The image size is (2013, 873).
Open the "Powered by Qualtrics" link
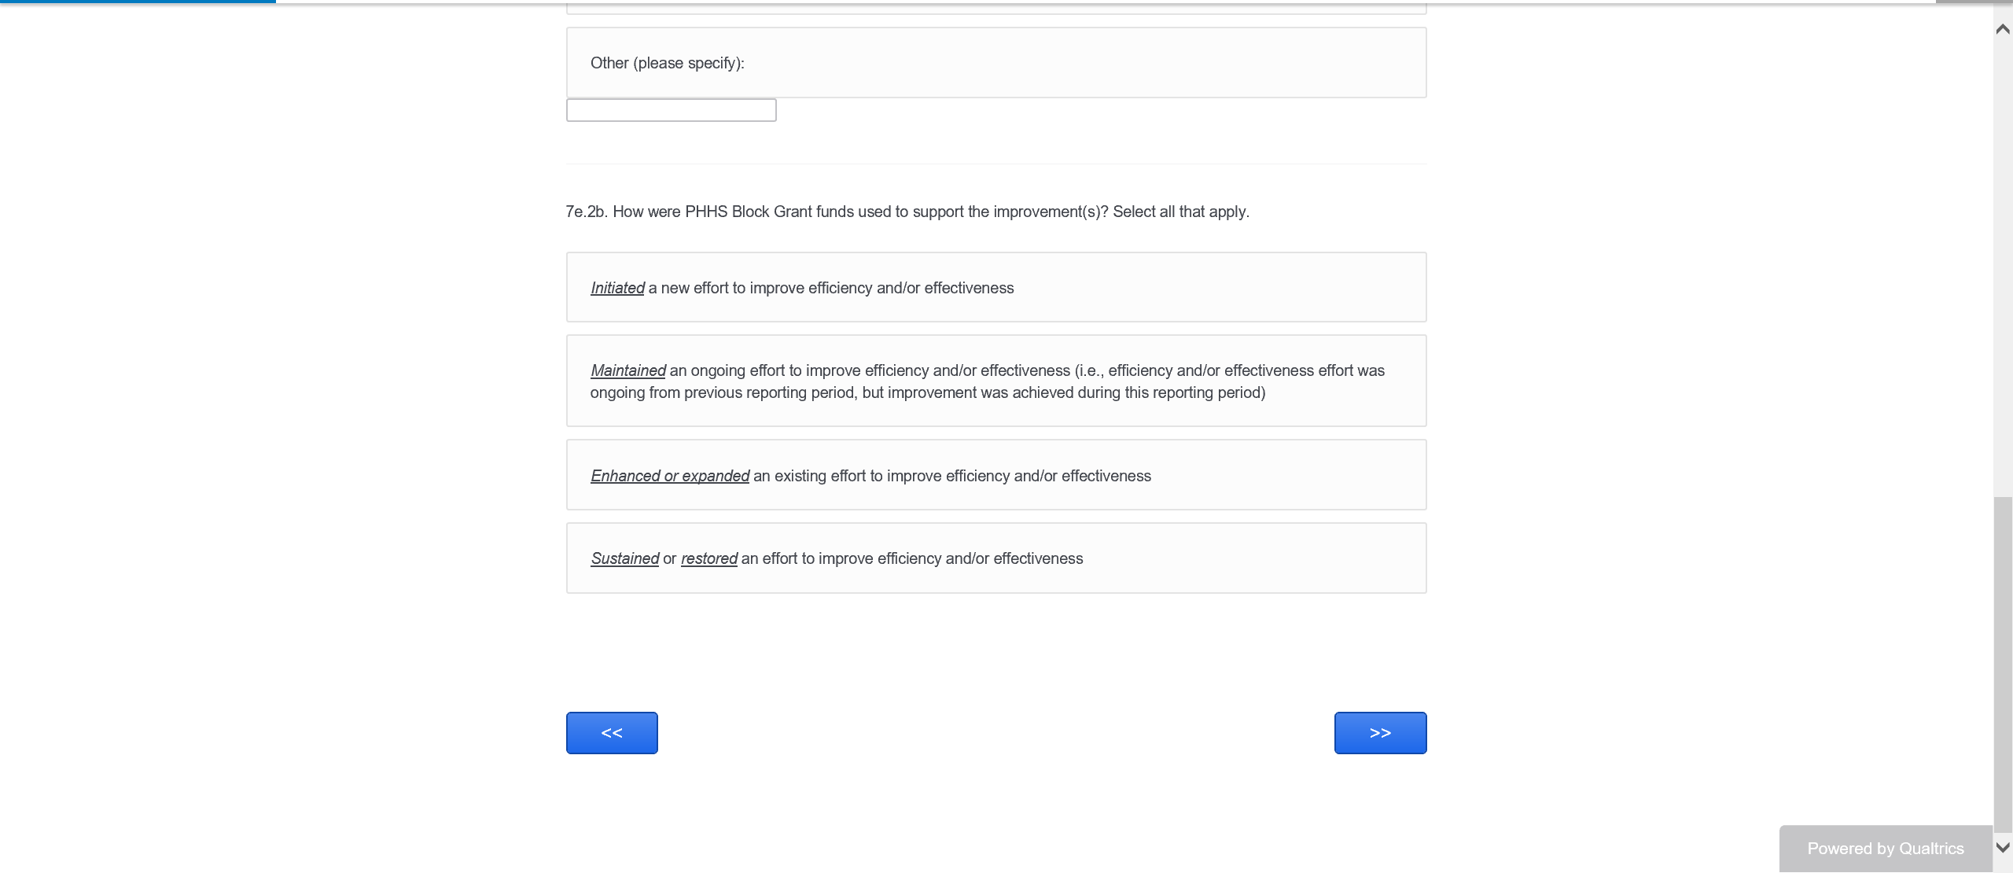(1885, 849)
